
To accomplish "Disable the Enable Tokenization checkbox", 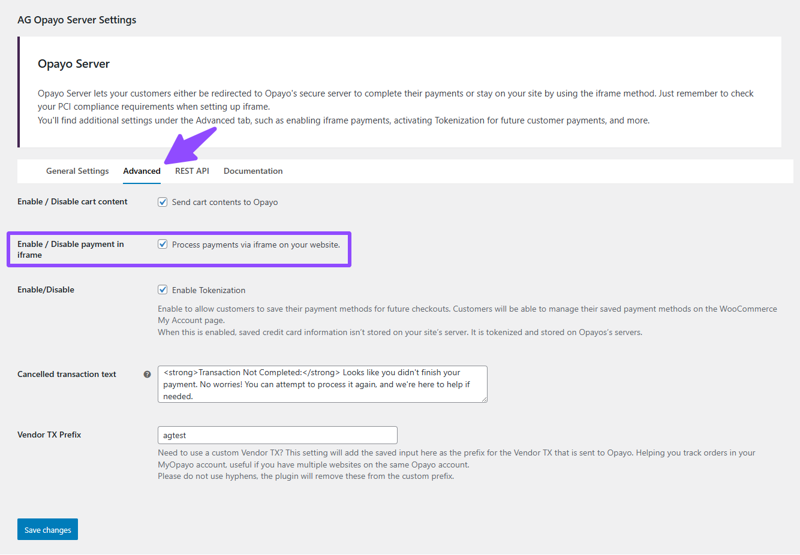I will pos(163,290).
